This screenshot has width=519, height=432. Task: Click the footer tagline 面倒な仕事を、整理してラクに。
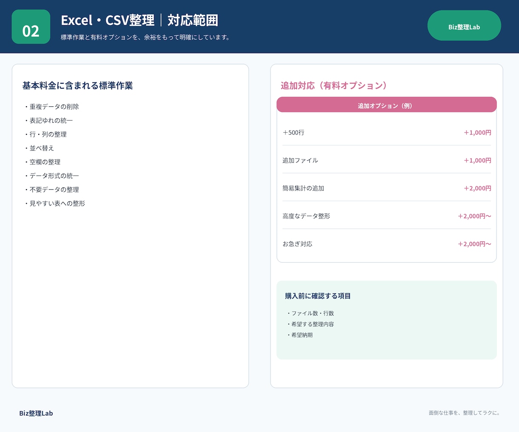(465, 413)
